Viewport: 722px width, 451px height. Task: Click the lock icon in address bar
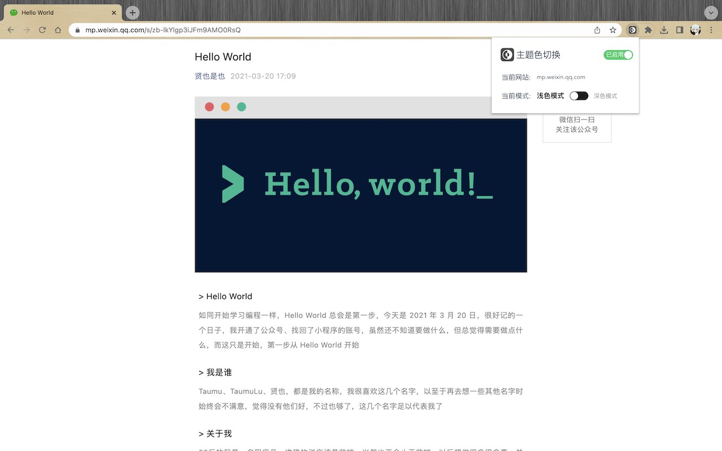click(78, 30)
